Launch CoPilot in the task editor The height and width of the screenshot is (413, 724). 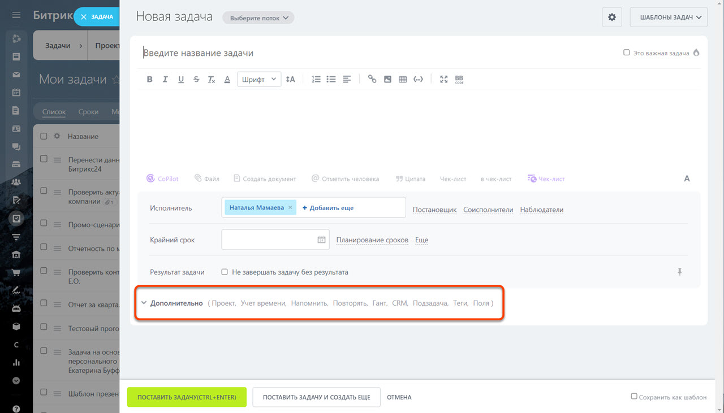coord(162,179)
